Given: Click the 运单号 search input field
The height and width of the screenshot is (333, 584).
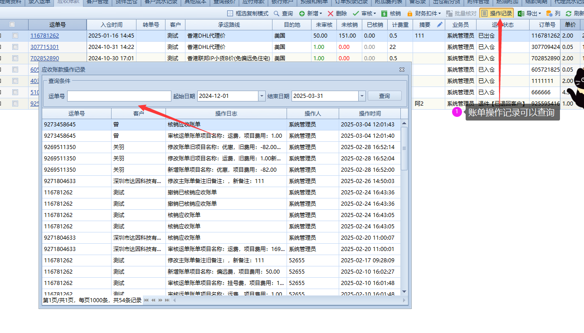Looking at the screenshot, I should (x=119, y=96).
